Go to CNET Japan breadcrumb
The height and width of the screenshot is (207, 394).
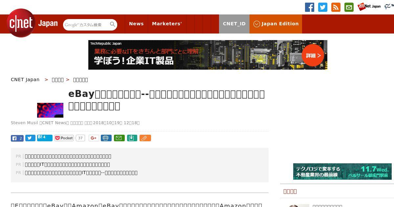tap(25, 80)
